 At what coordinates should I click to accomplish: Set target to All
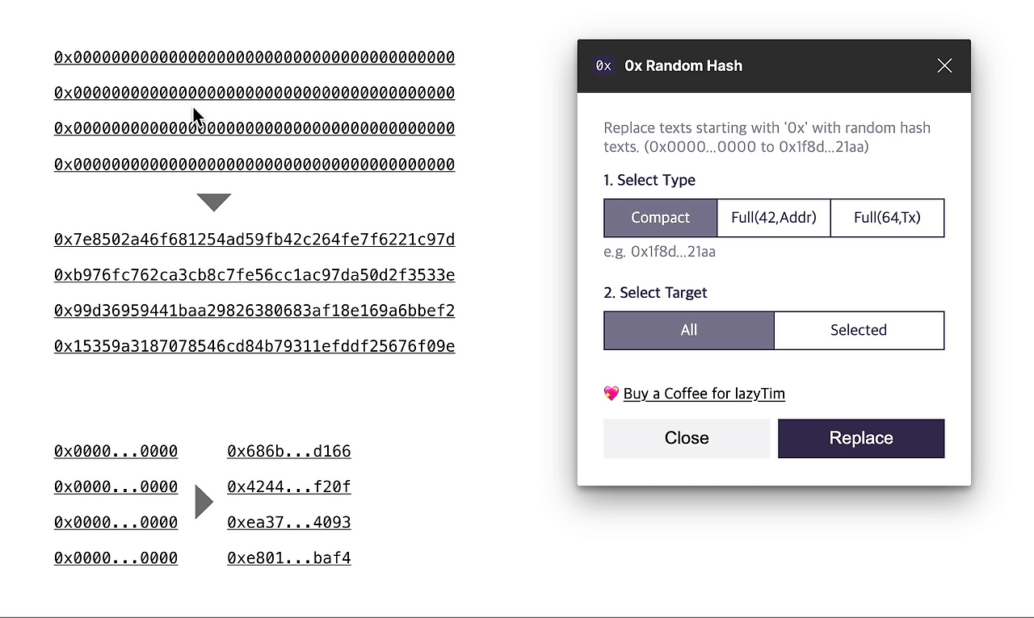point(688,330)
